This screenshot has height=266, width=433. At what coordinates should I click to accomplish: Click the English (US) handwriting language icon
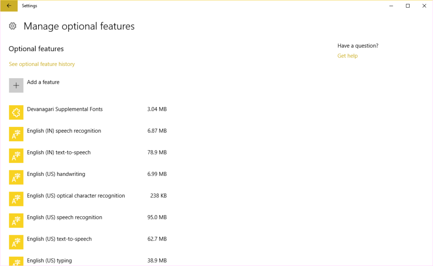coord(16,177)
